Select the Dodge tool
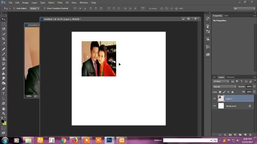Screen dimensions: 257x144 point(4,83)
